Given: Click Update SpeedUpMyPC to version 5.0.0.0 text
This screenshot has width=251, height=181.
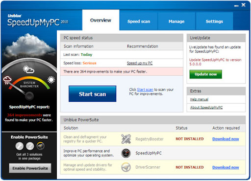Looking at the screenshot, I should click(x=215, y=62).
